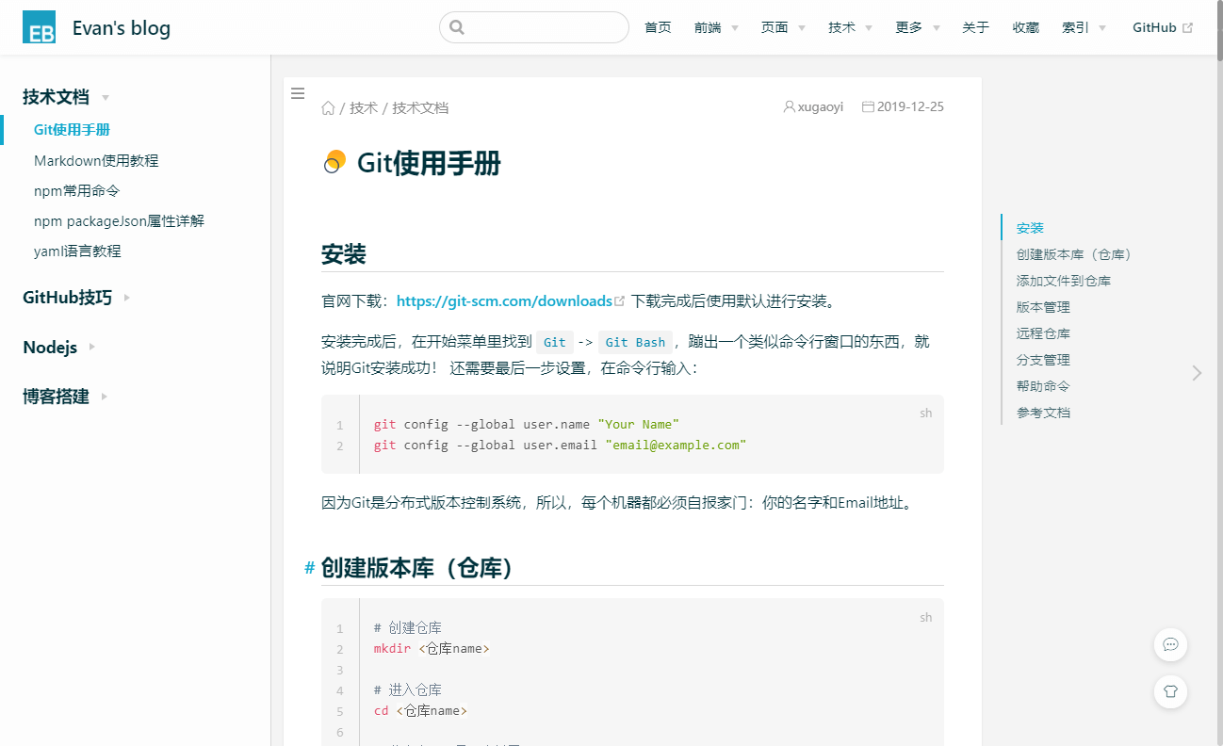Open theme mode via shirt icon
Viewport: 1223px width, 746px height.
click(1171, 691)
